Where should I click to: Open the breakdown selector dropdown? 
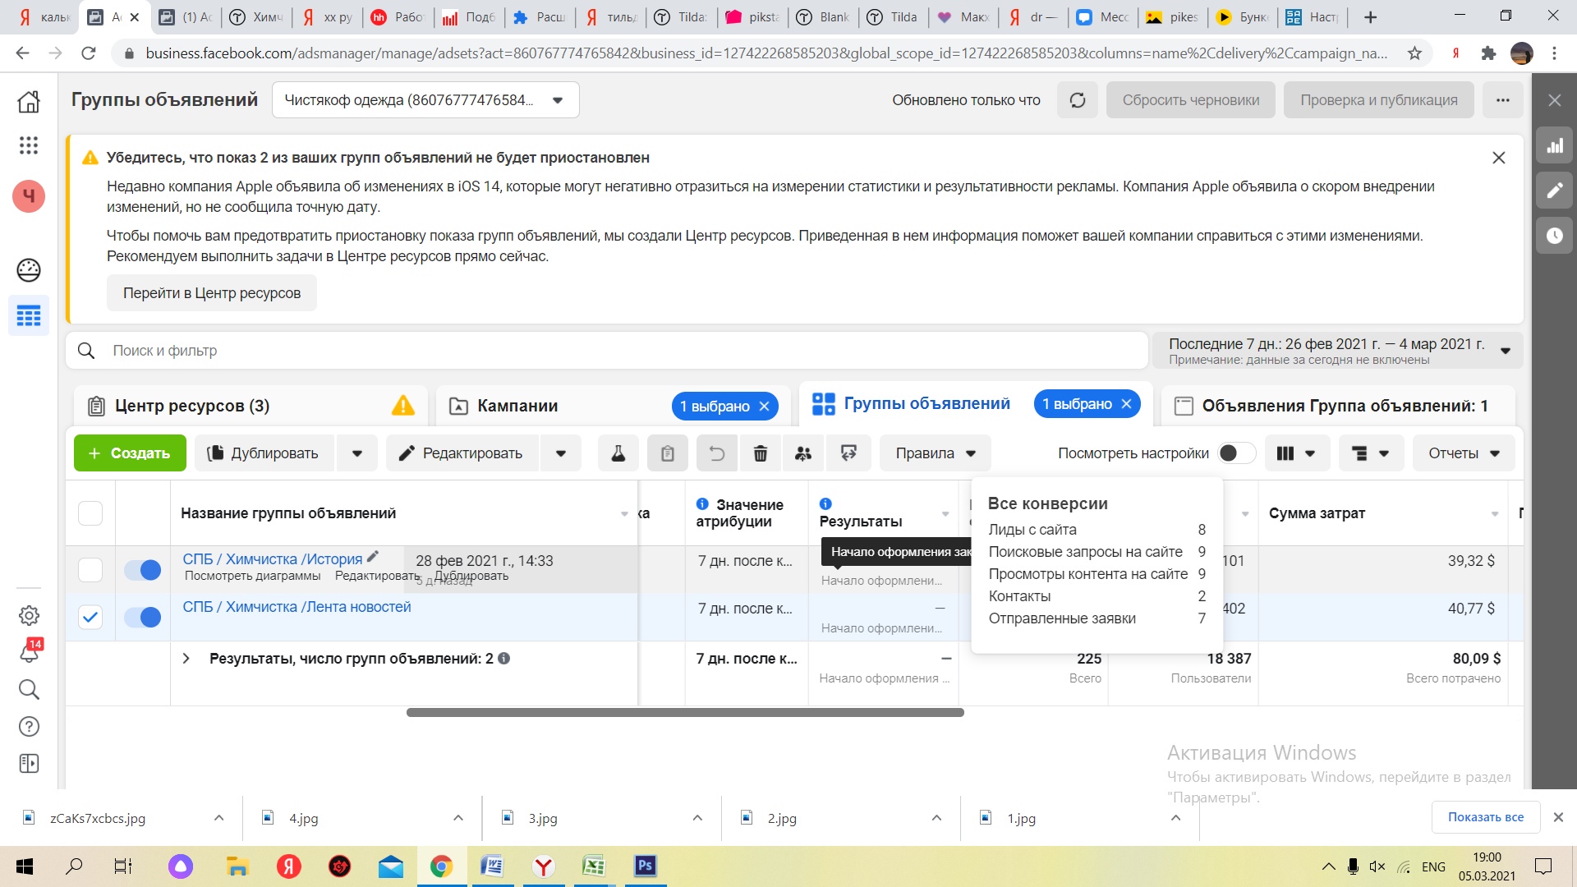(1372, 453)
